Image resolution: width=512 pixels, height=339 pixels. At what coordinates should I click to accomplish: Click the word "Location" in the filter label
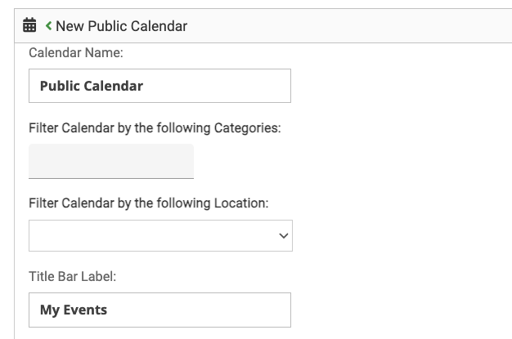pos(241,203)
